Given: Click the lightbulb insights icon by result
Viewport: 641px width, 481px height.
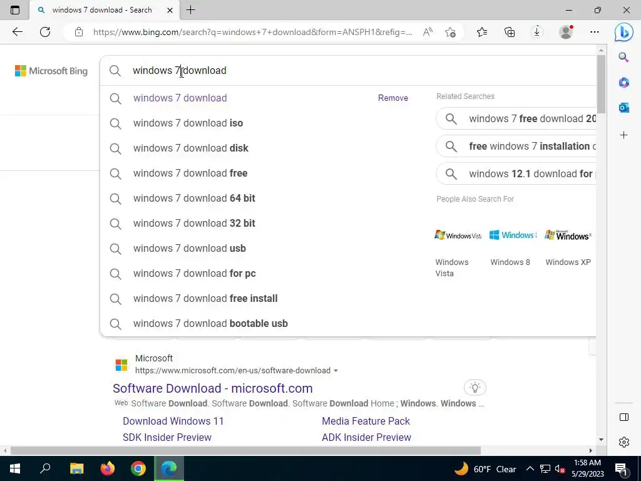Looking at the screenshot, I should pyautogui.click(x=475, y=387).
